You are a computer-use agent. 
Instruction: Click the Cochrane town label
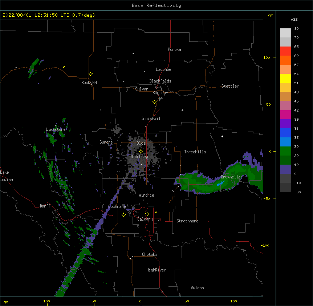tap(117, 206)
